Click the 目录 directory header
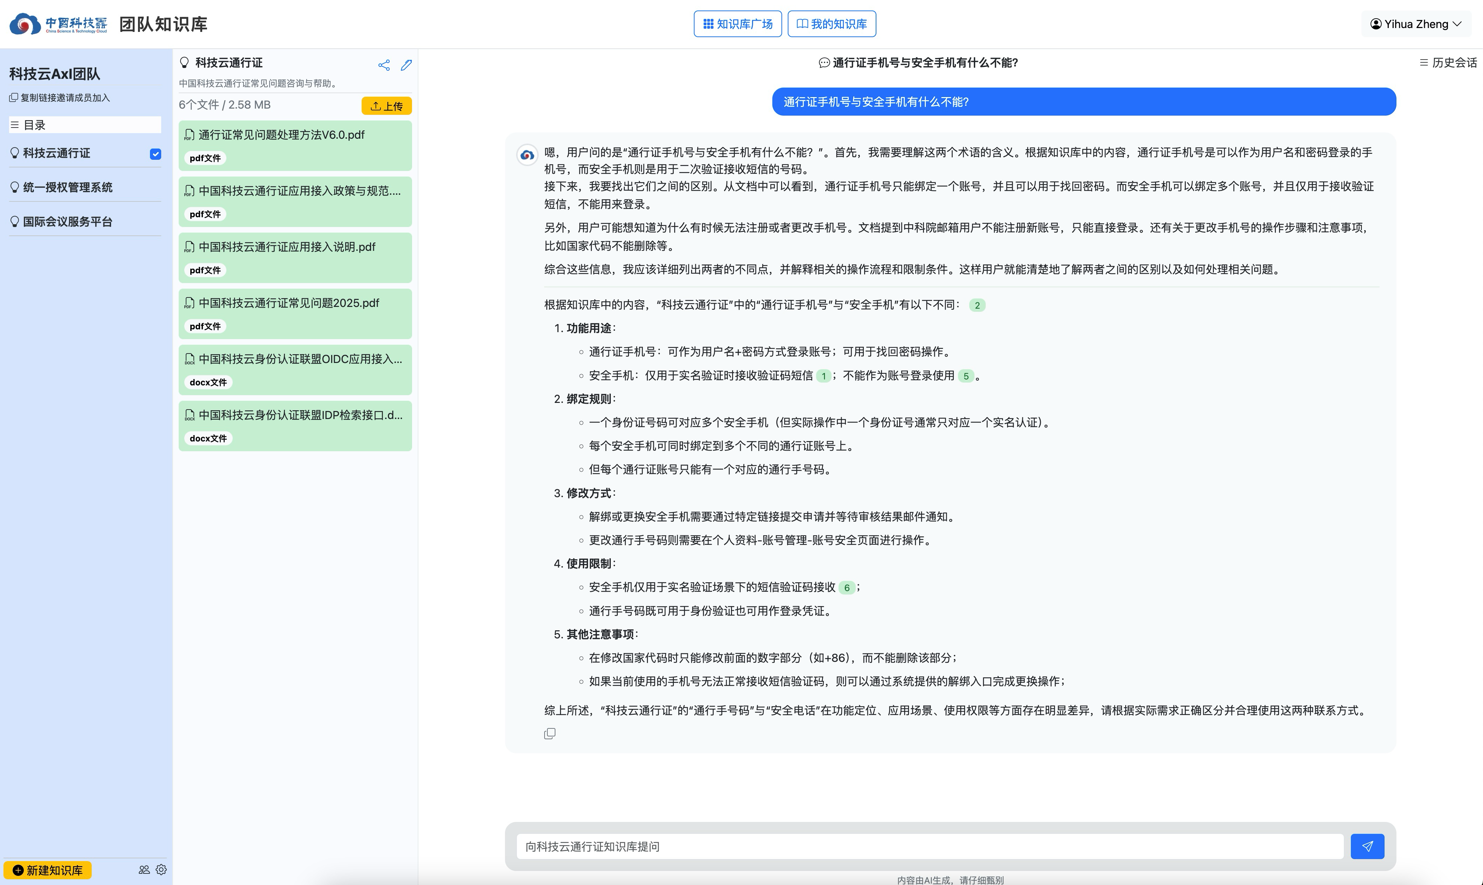This screenshot has height=885, width=1483. [85, 125]
